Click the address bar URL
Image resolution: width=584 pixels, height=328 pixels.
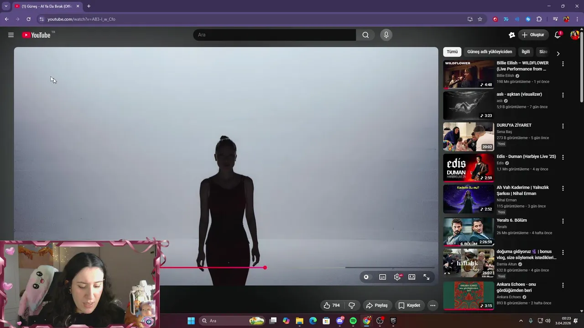(x=82, y=19)
